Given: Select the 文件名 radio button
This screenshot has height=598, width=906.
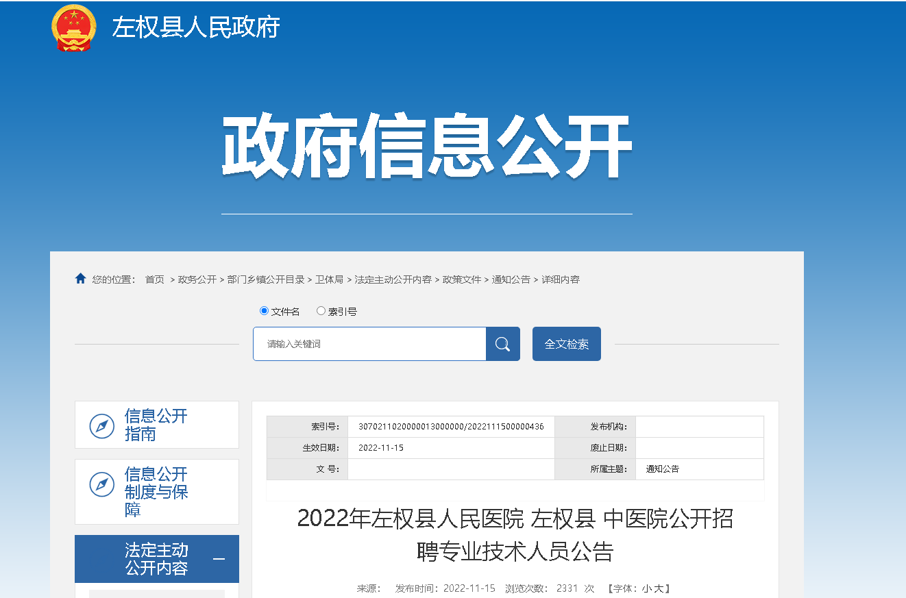Looking at the screenshot, I should [264, 311].
